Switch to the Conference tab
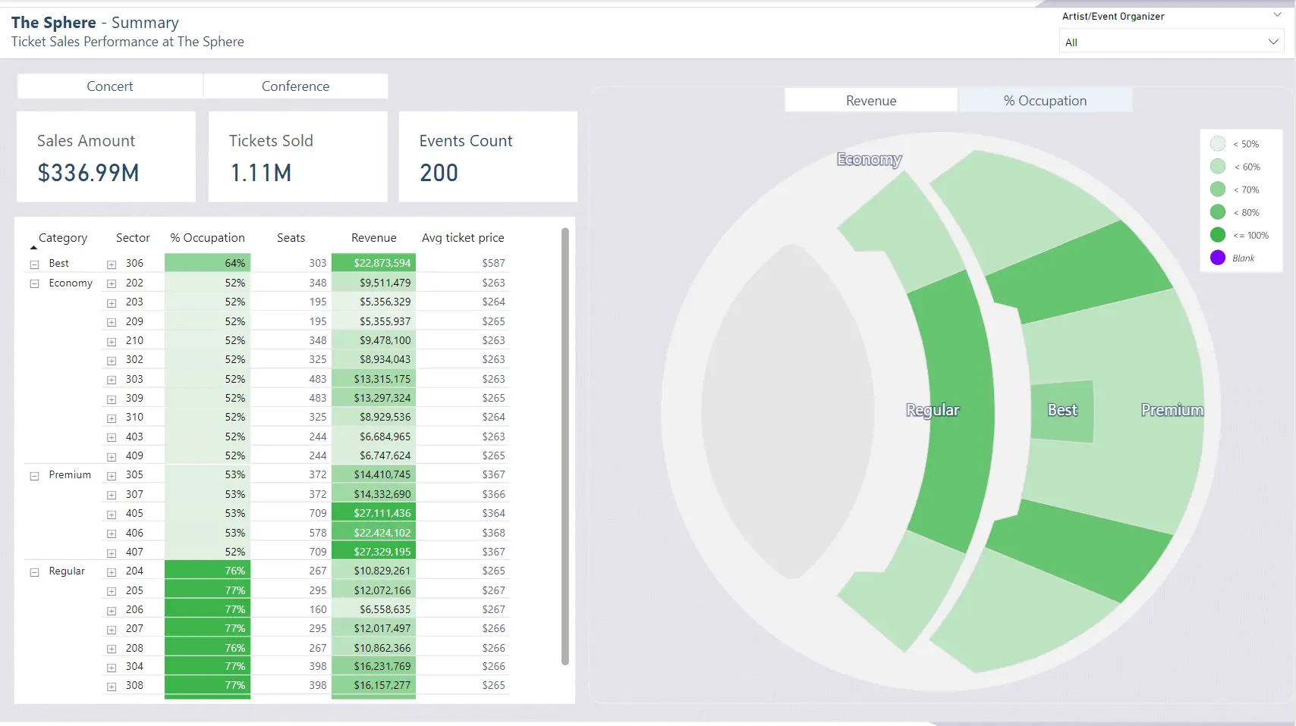 [295, 86]
